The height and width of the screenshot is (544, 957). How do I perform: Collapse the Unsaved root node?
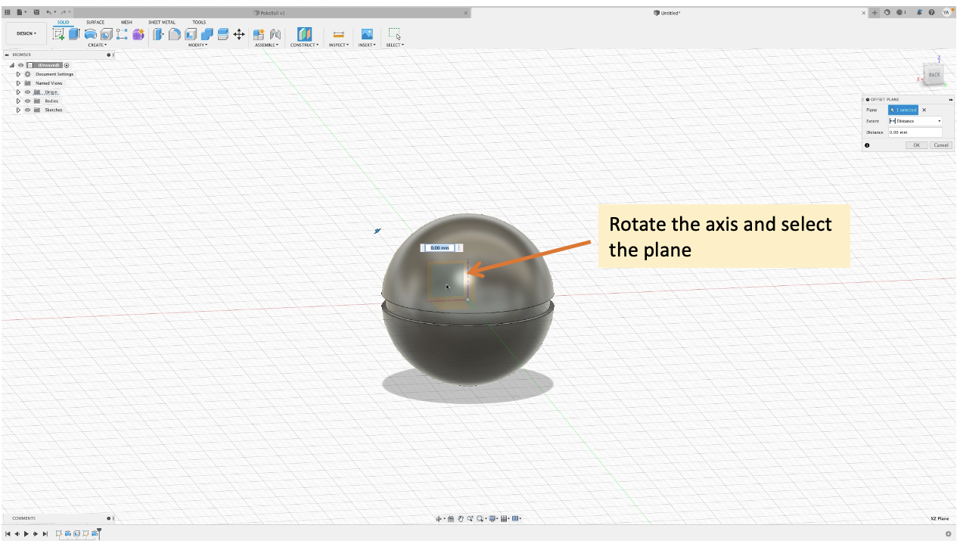(x=11, y=65)
